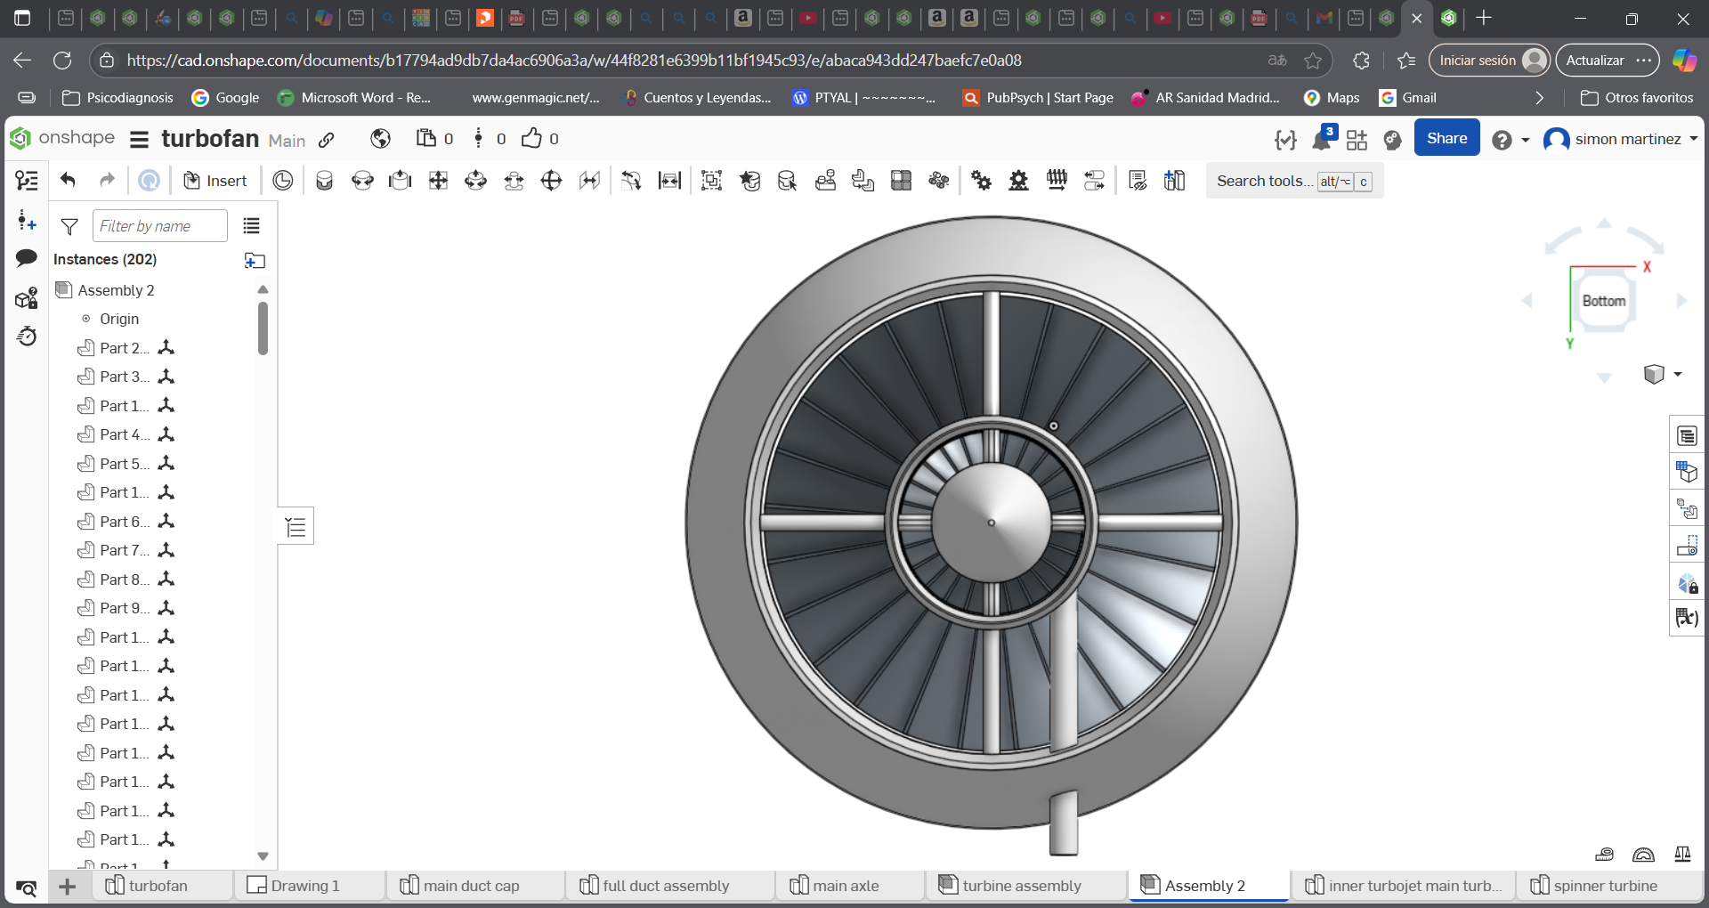The image size is (1709, 908).
Task: Click the Filter by name input field
Action: click(160, 226)
